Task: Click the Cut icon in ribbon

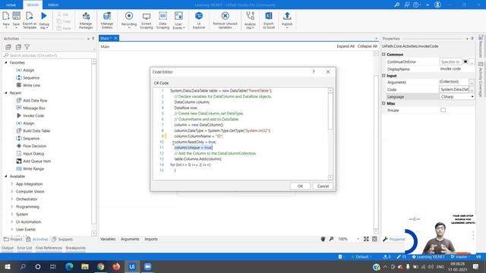Action: [59, 14]
